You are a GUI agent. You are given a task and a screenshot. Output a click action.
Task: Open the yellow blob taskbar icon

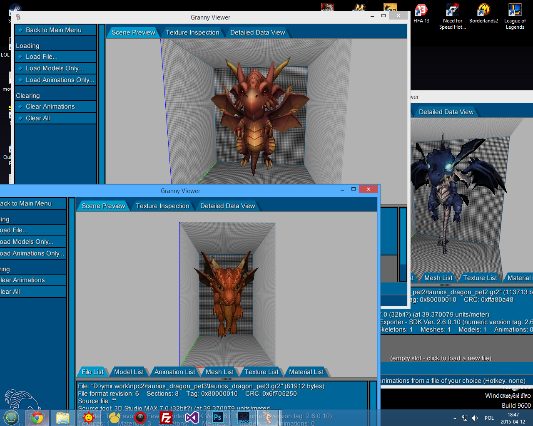pos(114,418)
